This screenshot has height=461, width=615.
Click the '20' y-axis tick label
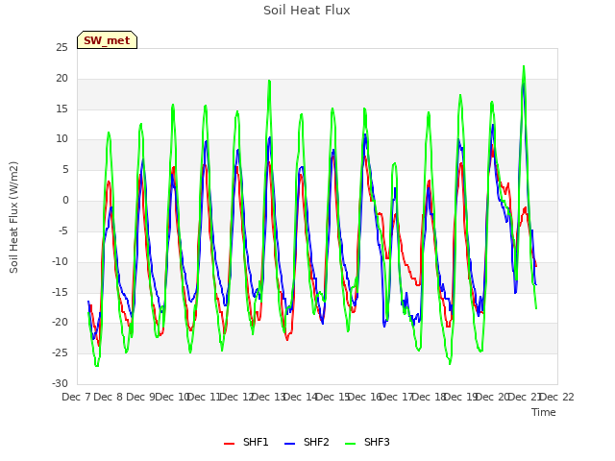click(x=61, y=79)
